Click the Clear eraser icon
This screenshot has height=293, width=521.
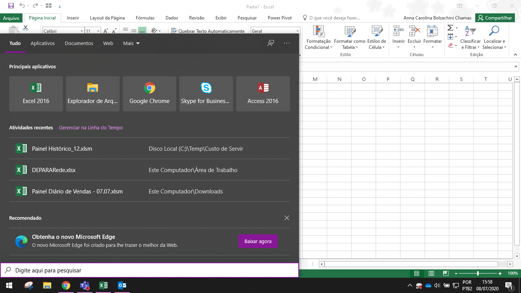pyautogui.click(x=450, y=45)
